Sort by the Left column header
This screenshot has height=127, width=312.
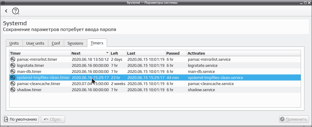click(x=118, y=53)
